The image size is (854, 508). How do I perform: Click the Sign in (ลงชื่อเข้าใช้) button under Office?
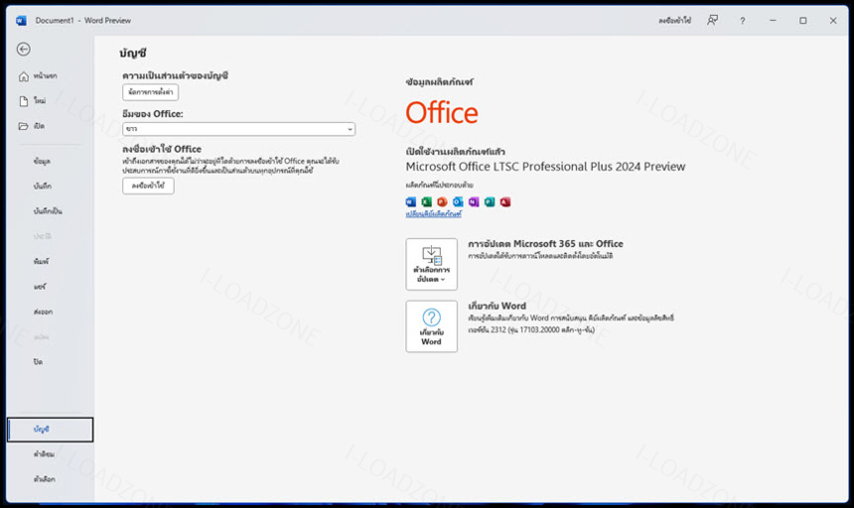coord(148,186)
